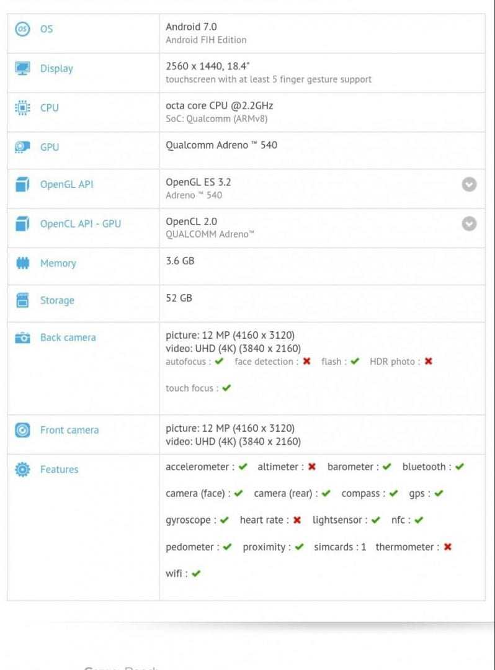Click the Features gear icon
The image size is (495, 670).
click(x=22, y=470)
